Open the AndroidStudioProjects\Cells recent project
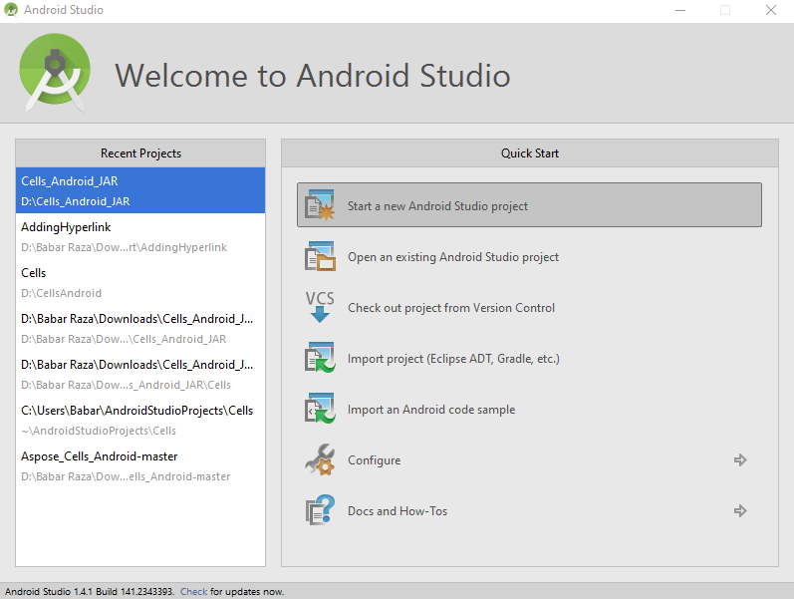Screen dimensions: 794x599 pyautogui.click(x=140, y=420)
